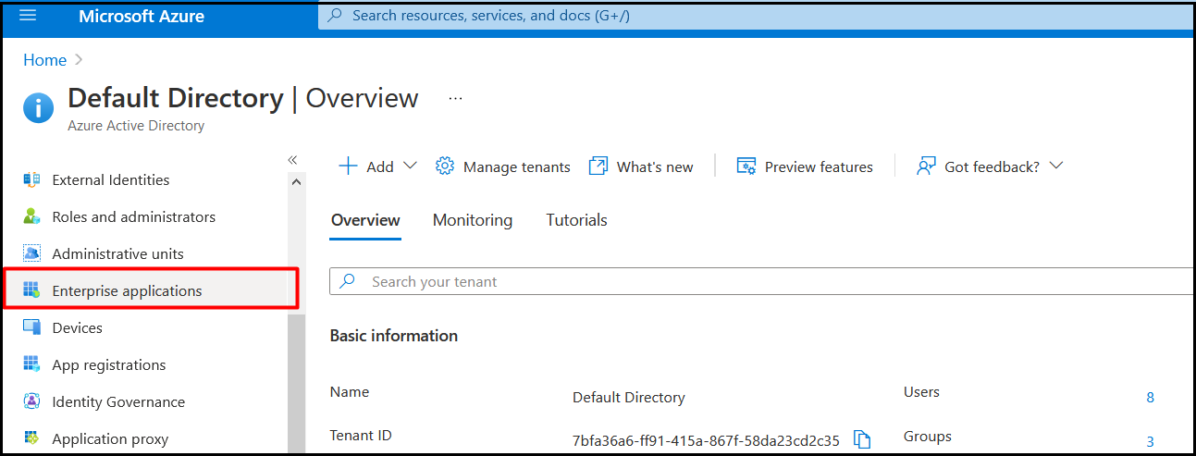
Task: Switch to the Overview tab
Action: (x=365, y=220)
